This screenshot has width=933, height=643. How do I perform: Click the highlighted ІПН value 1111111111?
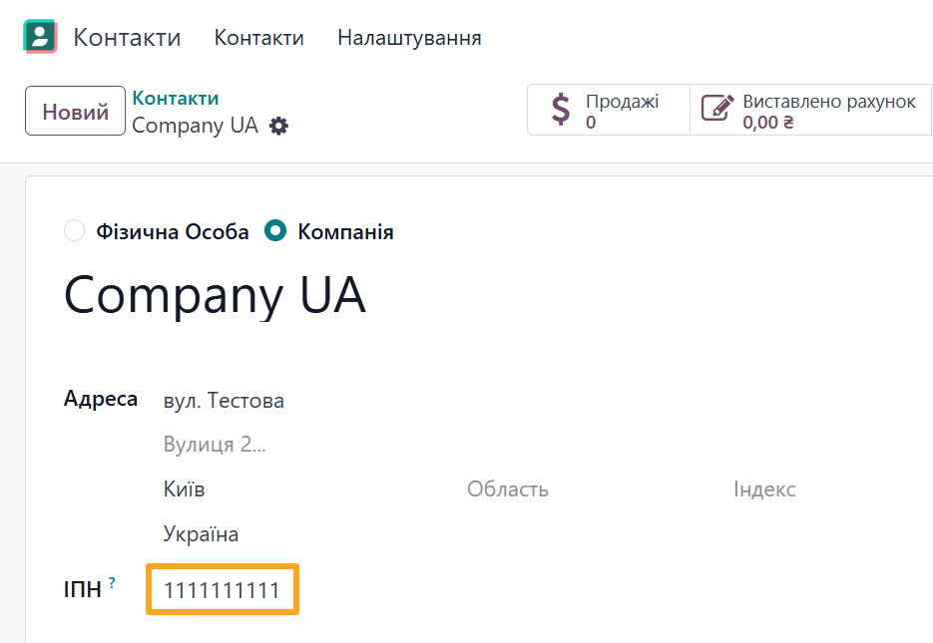coord(221,588)
